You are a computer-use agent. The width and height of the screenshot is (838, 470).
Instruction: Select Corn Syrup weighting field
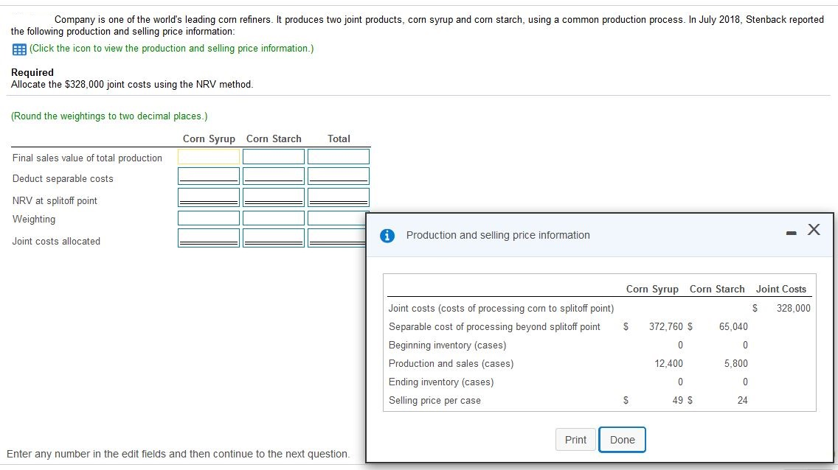pyautogui.click(x=209, y=218)
